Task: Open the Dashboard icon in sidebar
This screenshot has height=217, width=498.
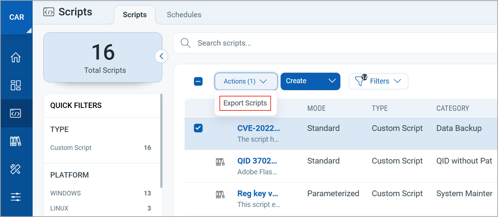Action: coord(16,85)
